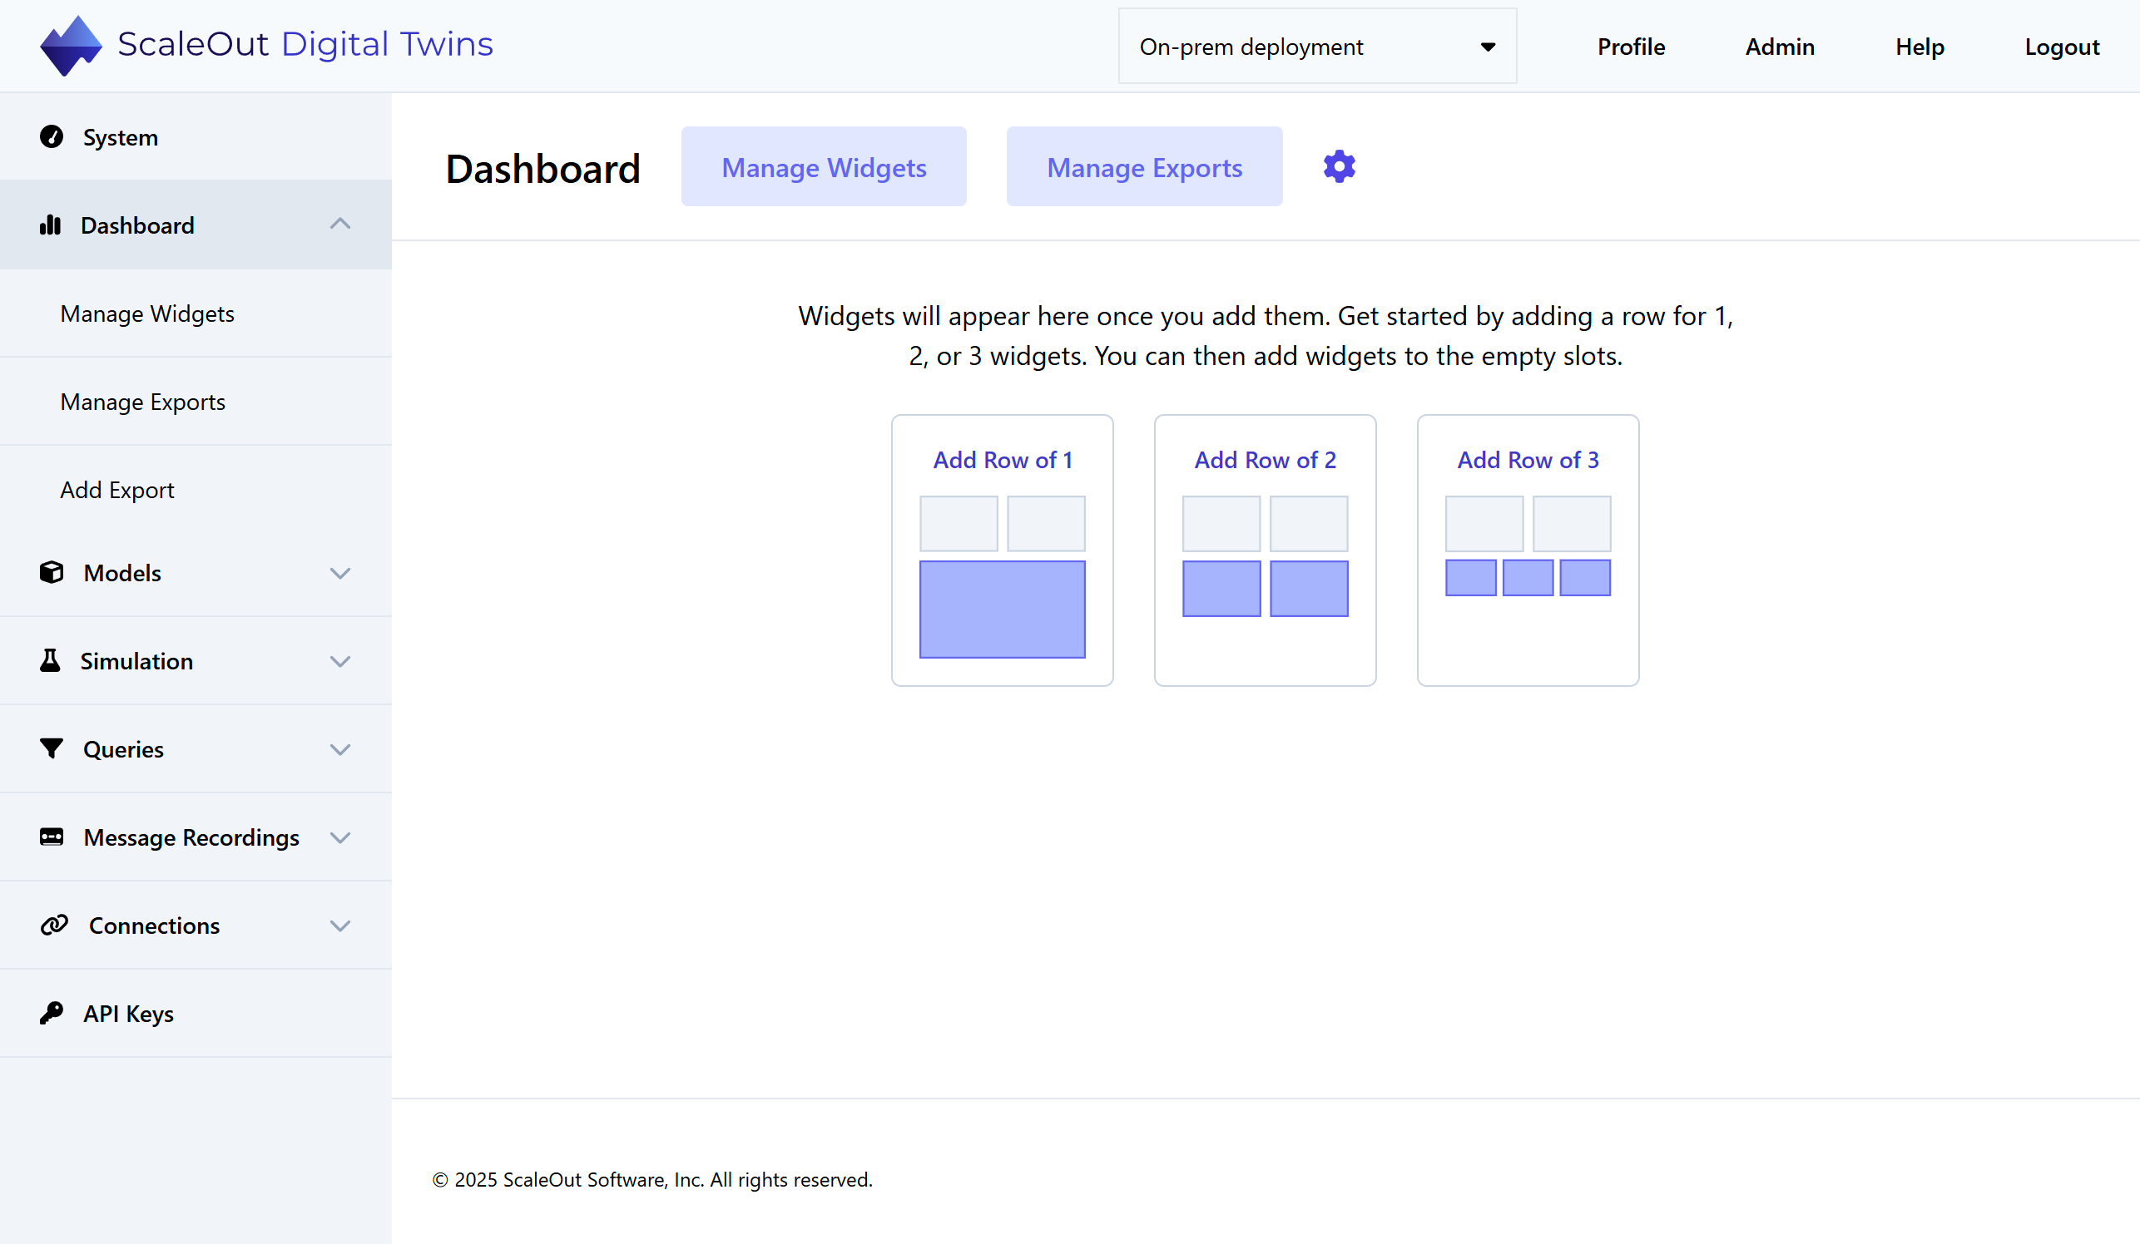2140x1244 pixels.
Task: Click the Simulation flask icon
Action: [x=50, y=661]
